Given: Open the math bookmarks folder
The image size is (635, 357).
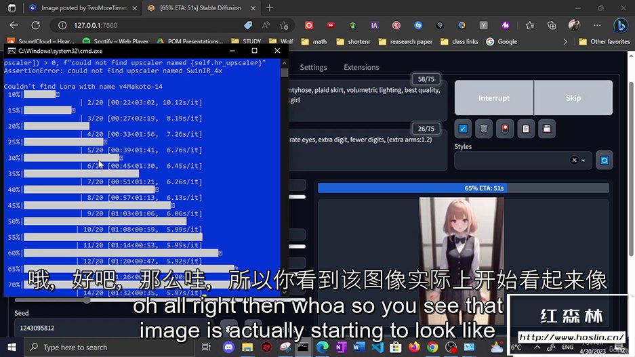Looking at the screenshot, I should (x=314, y=41).
